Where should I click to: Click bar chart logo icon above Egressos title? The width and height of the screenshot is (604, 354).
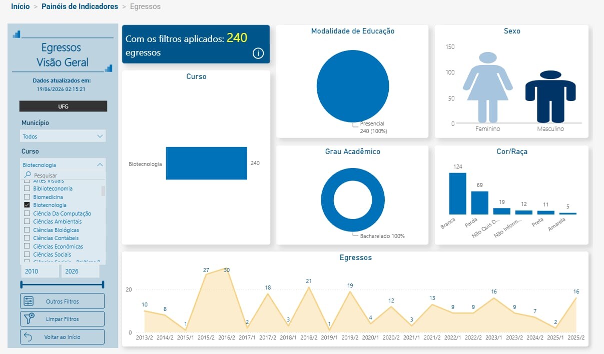17,34
